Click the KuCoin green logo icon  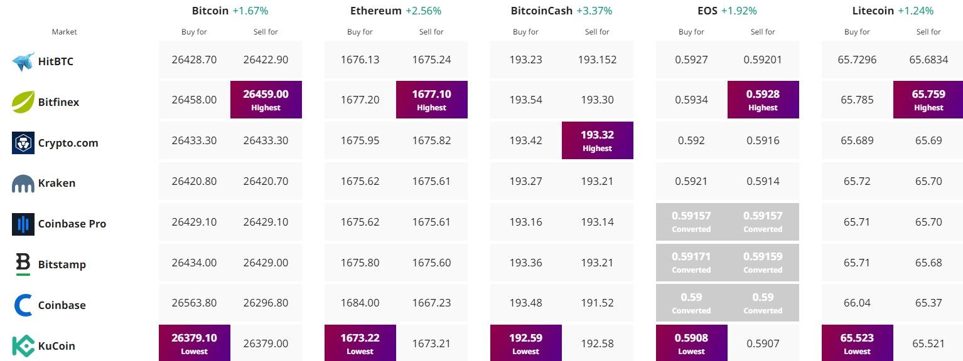[23, 346]
